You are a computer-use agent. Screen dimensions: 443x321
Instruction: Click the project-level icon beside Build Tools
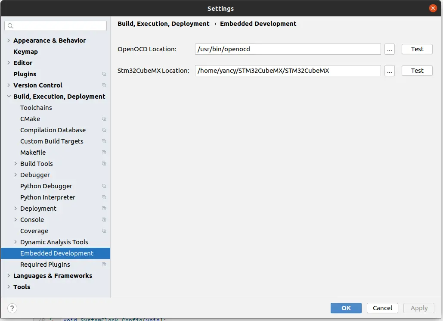(x=104, y=163)
